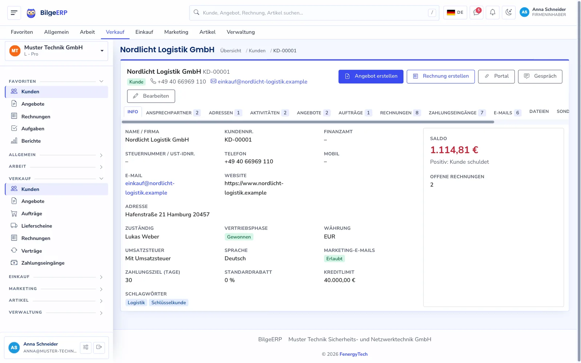Click the BilgeERP owl logo

[31, 13]
